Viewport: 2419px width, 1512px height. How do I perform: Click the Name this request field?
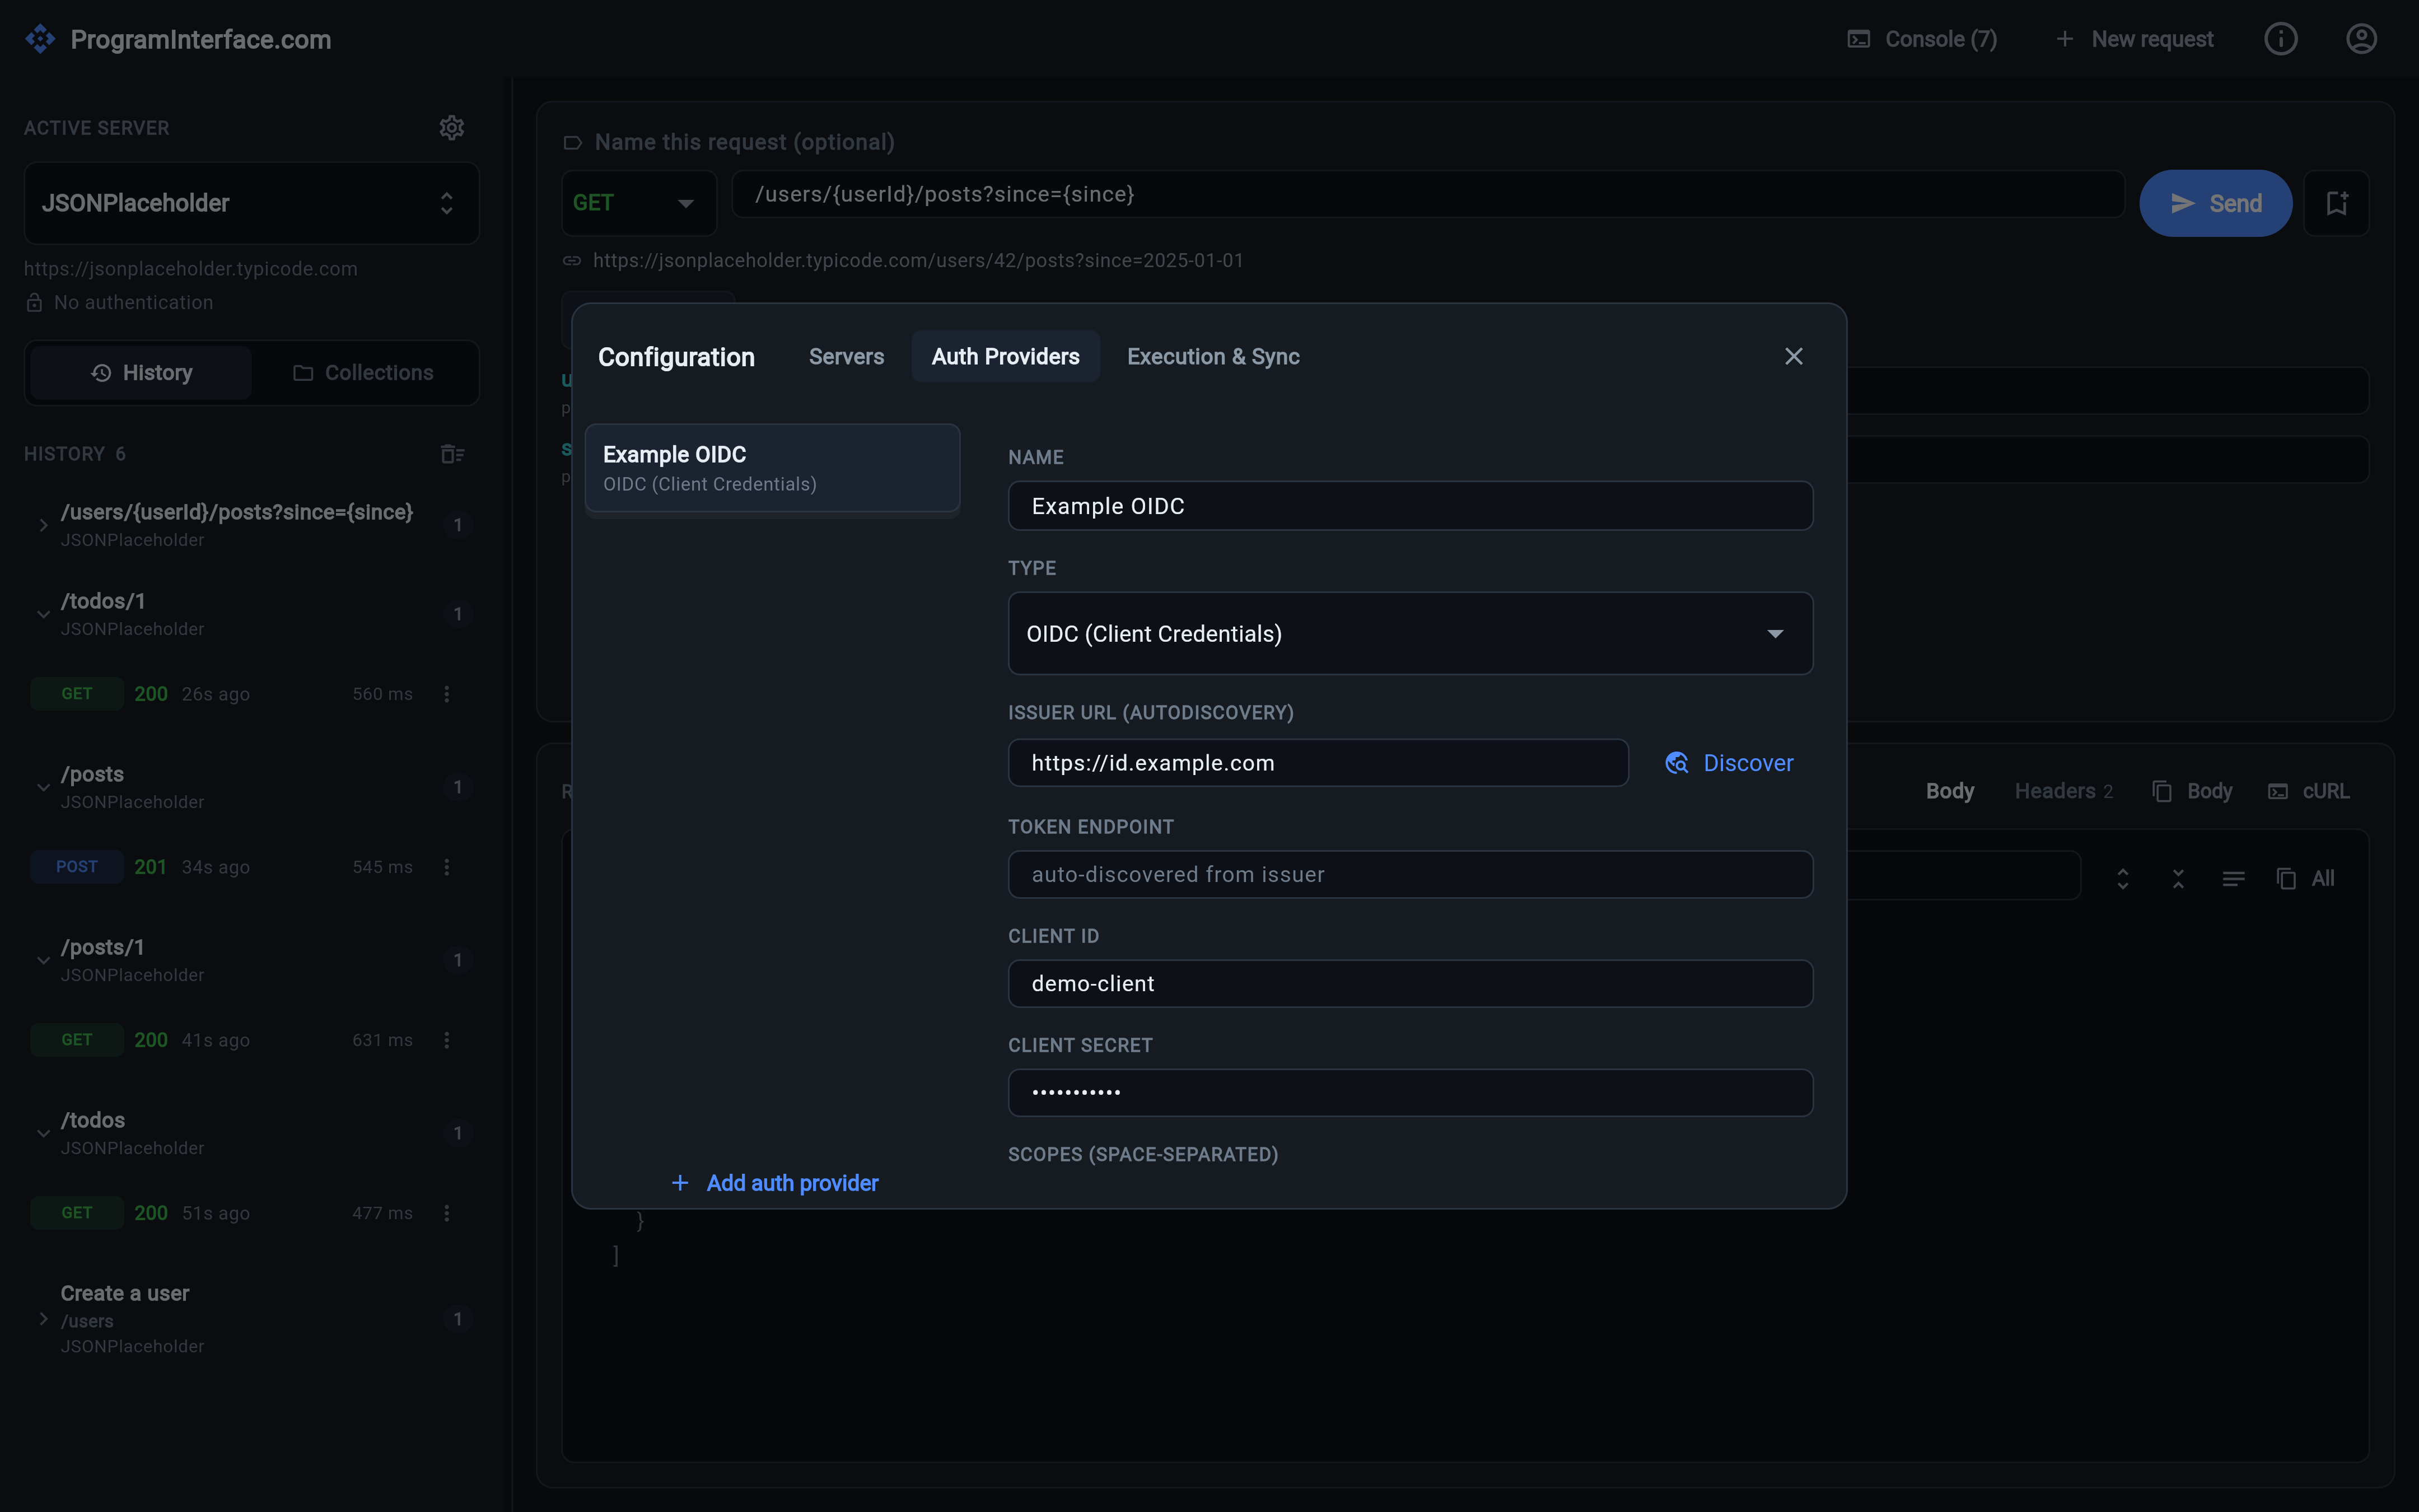744,142
